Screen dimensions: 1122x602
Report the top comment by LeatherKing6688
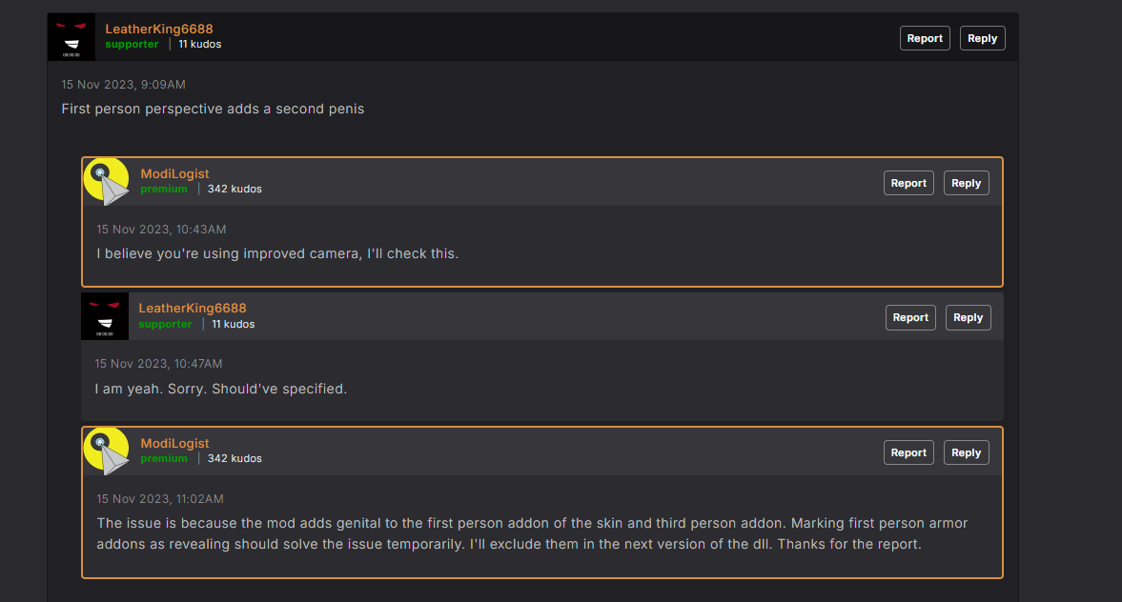click(925, 39)
